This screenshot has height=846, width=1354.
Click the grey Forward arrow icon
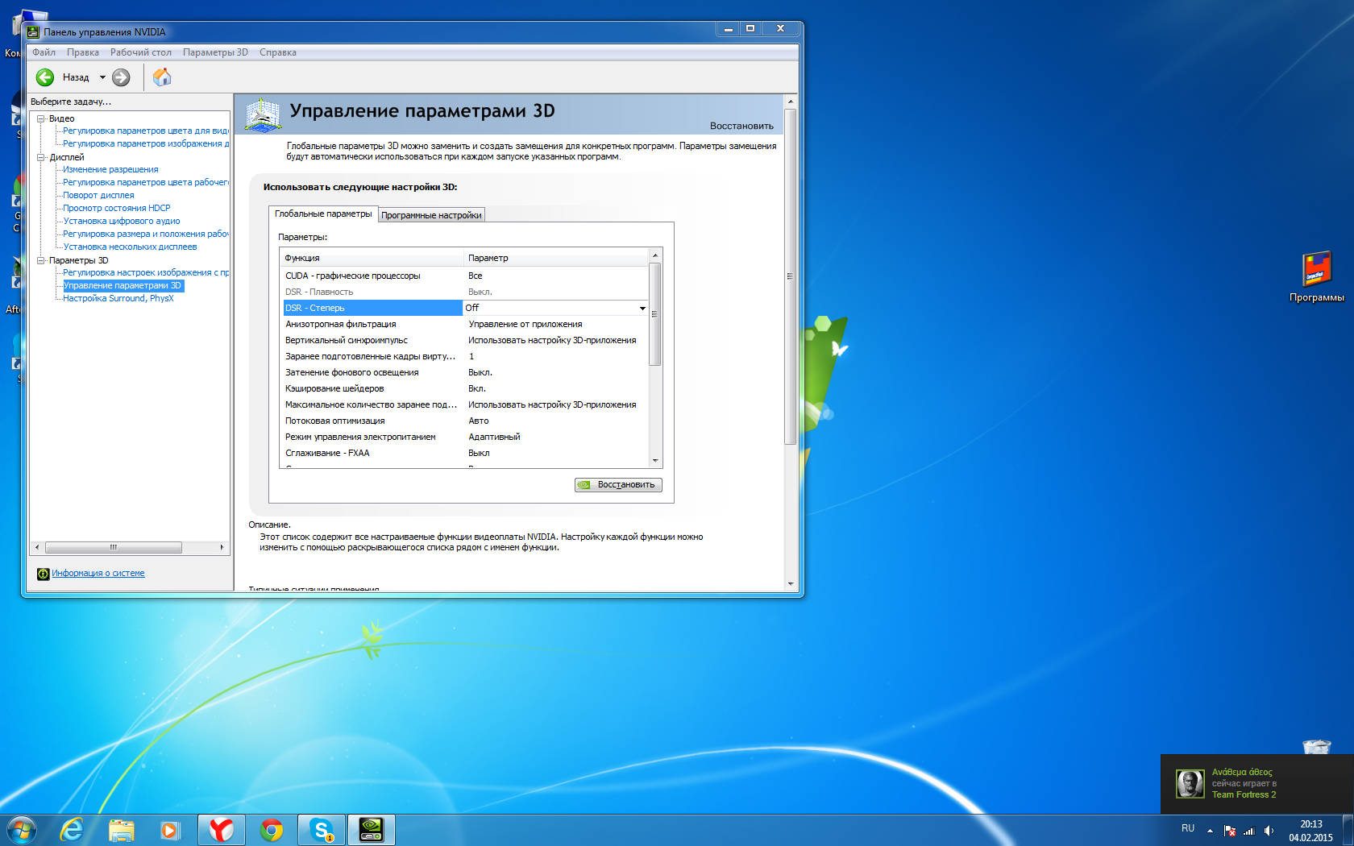point(121,77)
